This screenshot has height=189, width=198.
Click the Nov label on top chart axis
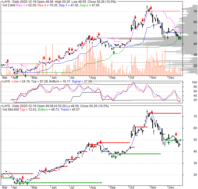[x=153, y=77]
